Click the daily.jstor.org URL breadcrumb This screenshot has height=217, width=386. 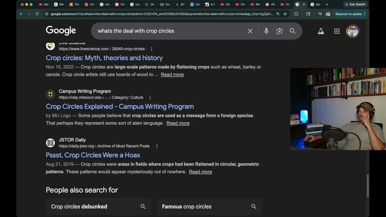click(104, 146)
